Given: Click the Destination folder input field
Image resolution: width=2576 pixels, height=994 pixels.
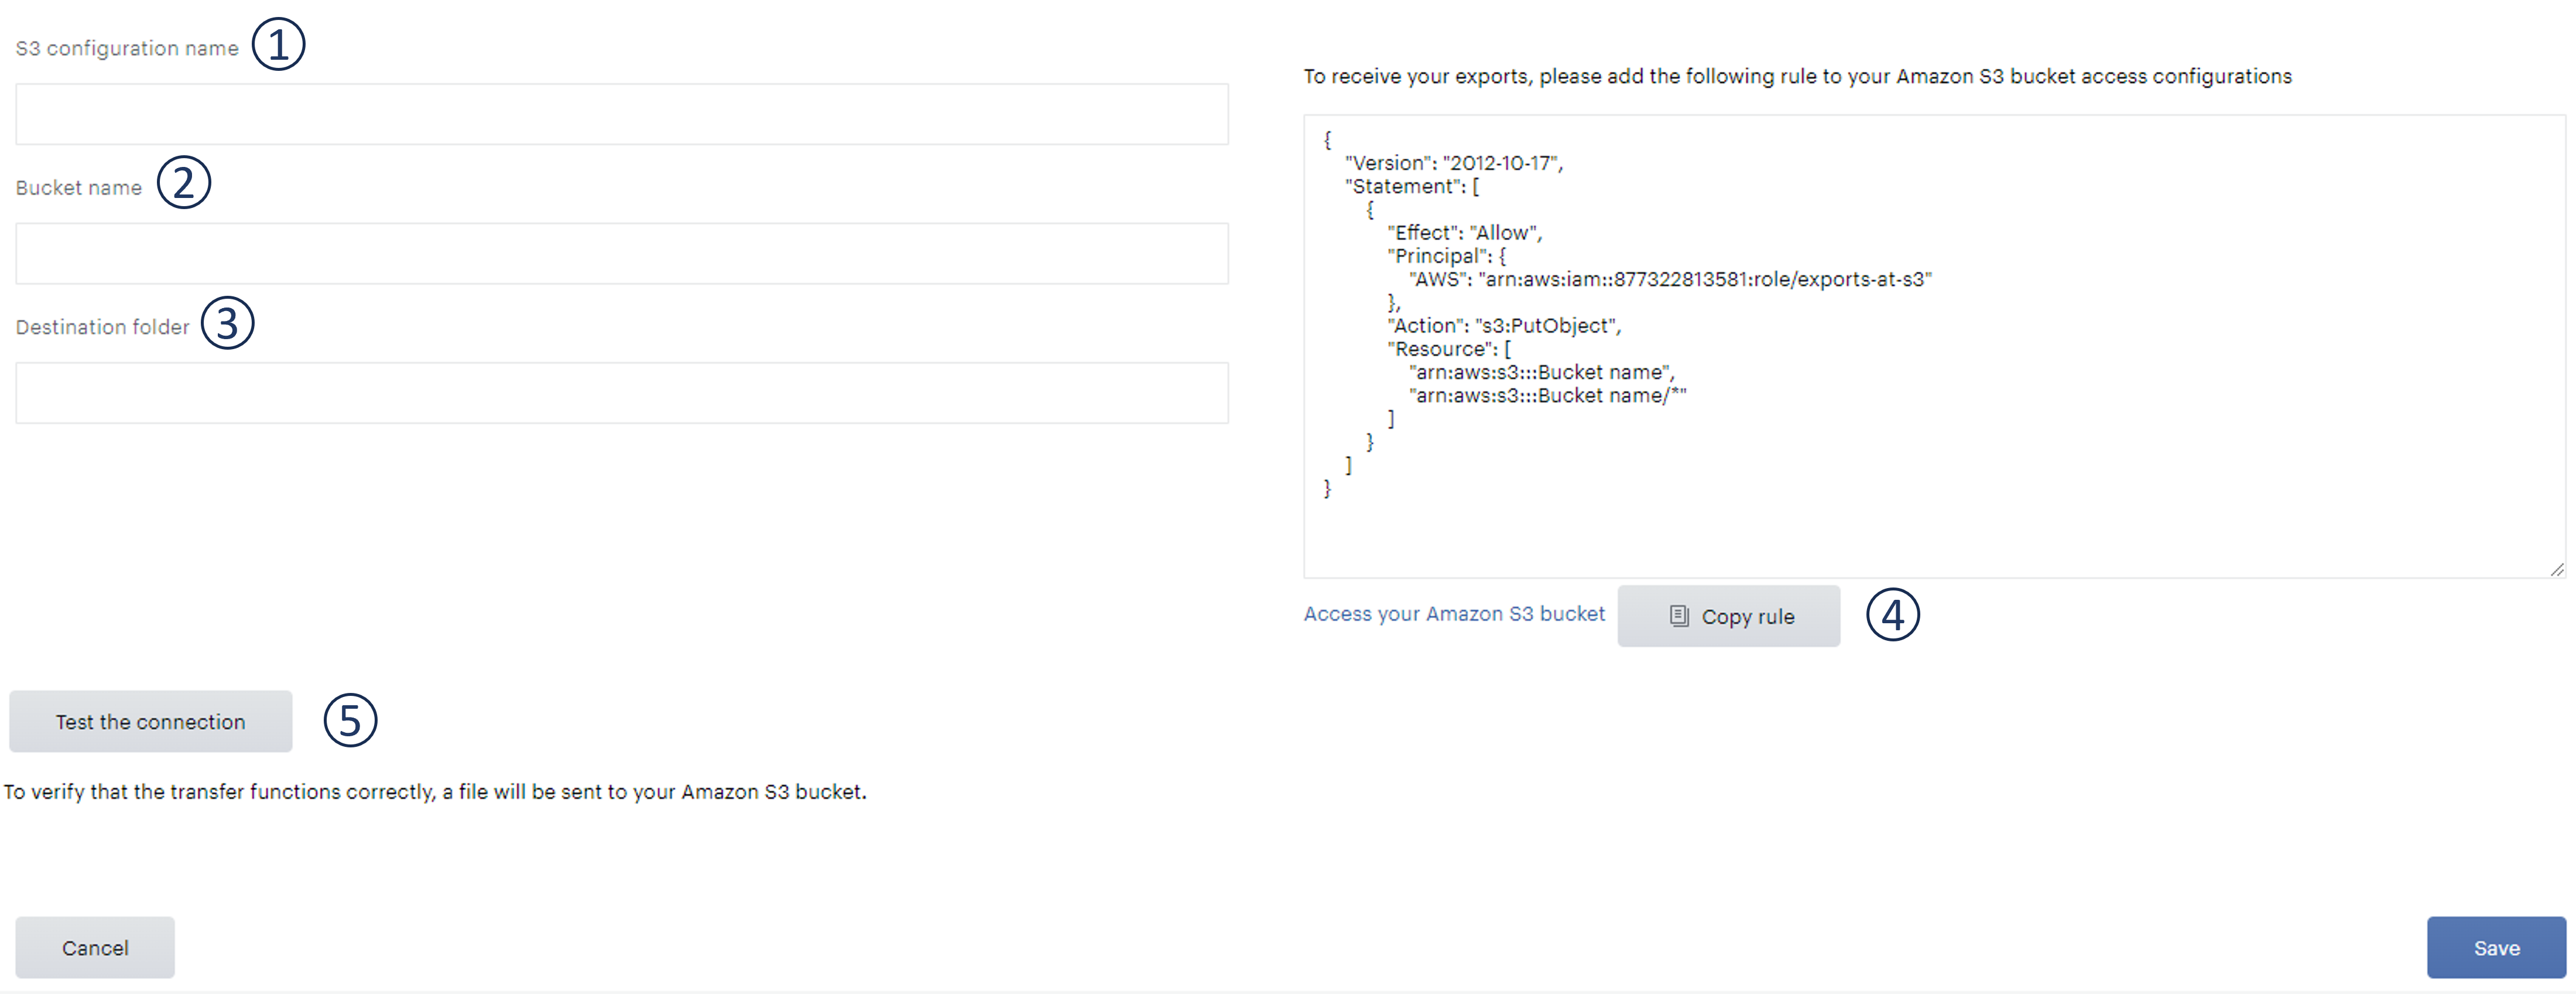Looking at the screenshot, I should [x=622, y=392].
